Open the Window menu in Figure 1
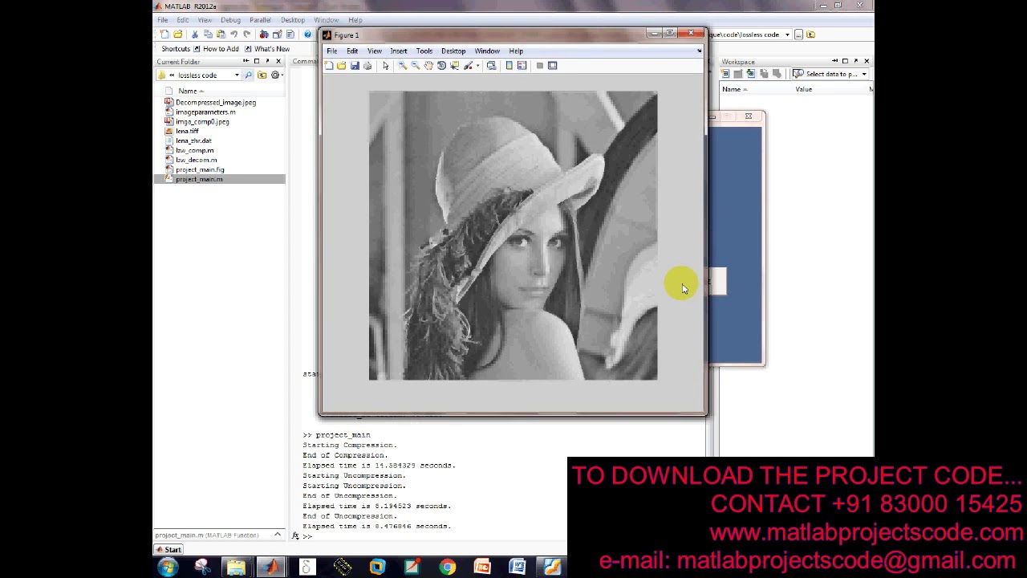Screen dimensions: 1027x578 [x=487, y=51]
